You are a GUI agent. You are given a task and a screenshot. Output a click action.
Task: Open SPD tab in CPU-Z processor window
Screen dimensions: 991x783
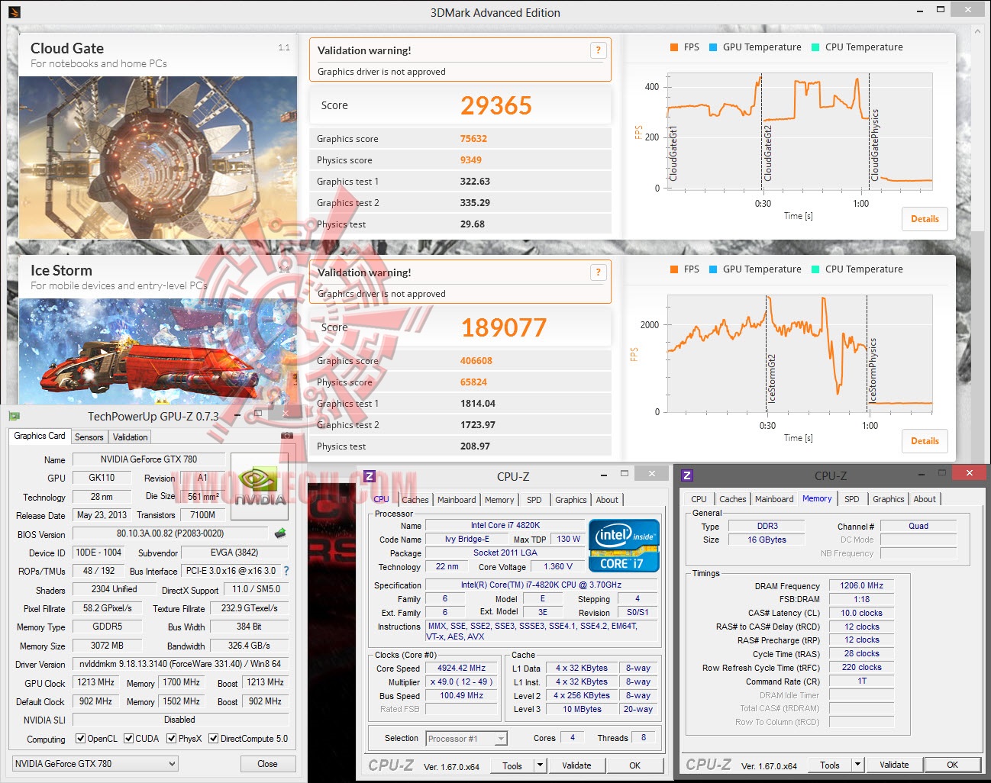click(x=534, y=500)
